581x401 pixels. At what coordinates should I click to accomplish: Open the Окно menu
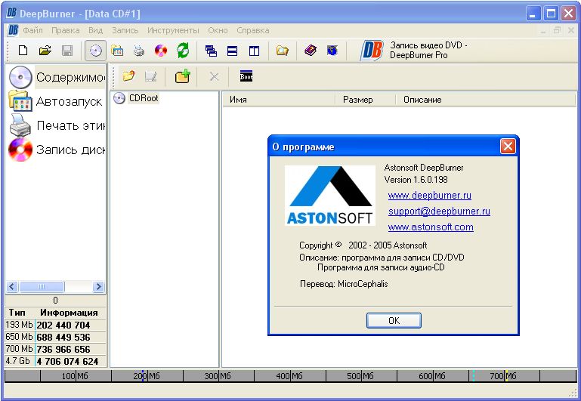218,30
